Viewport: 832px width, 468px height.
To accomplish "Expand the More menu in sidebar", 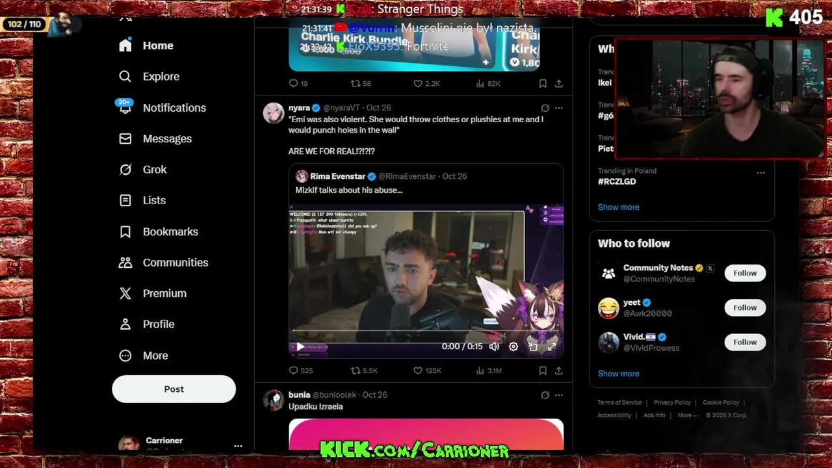I will tap(143, 356).
